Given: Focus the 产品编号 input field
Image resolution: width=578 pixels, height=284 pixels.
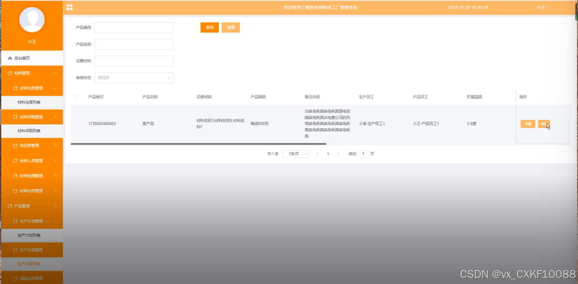Looking at the screenshot, I should click(x=134, y=28).
